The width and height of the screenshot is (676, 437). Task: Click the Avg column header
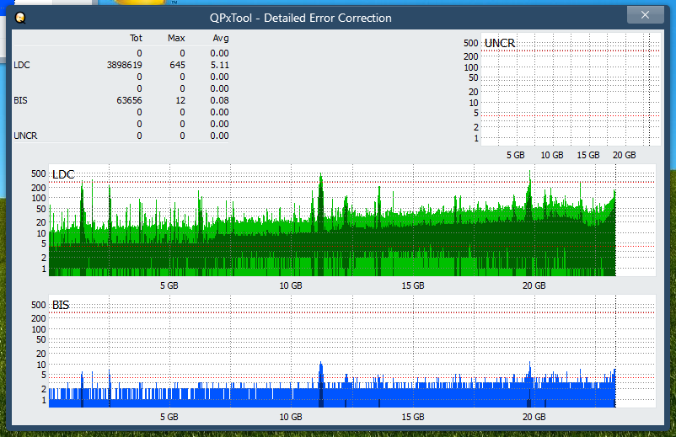coord(221,38)
